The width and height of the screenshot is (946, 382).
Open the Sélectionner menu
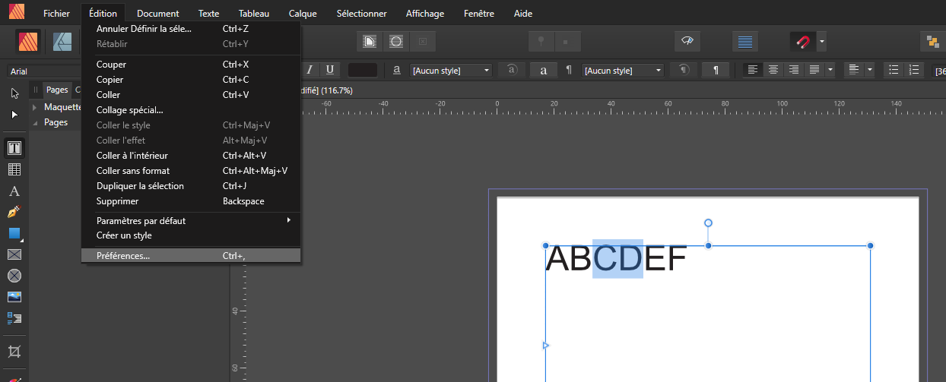tap(361, 14)
